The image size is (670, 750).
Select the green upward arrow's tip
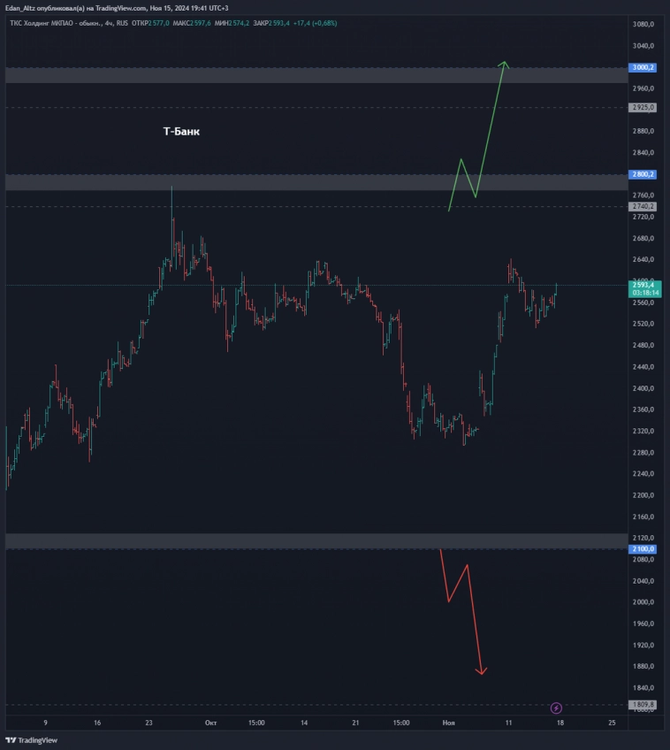click(504, 63)
